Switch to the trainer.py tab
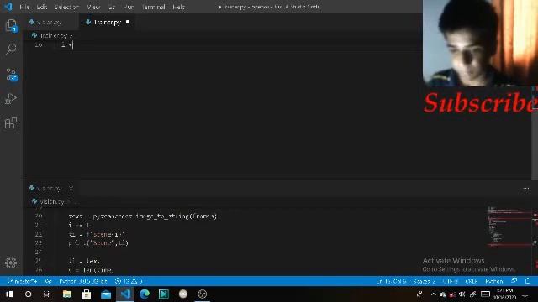This screenshot has height=302, width=538. 107,23
